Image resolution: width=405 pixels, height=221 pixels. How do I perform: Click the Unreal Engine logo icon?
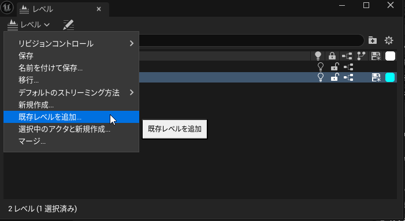pos(7,8)
